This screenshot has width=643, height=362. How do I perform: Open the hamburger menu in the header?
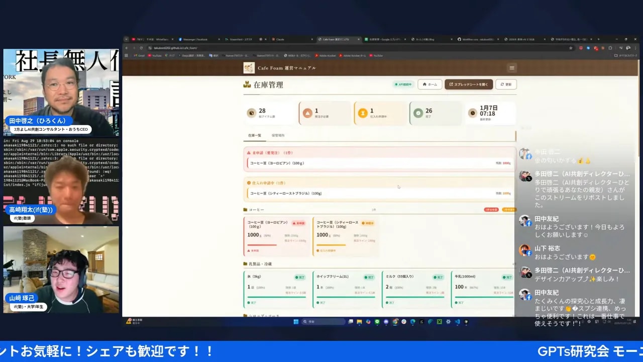click(512, 67)
